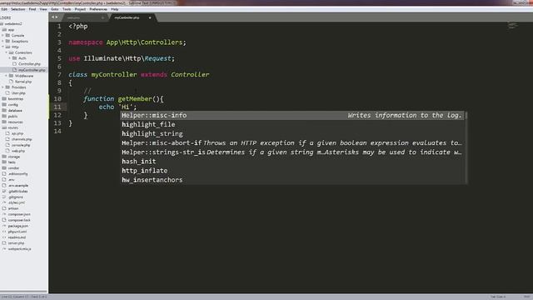Click the resources folder icon
This screenshot has width=533, height=300.
(x=4, y=122)
